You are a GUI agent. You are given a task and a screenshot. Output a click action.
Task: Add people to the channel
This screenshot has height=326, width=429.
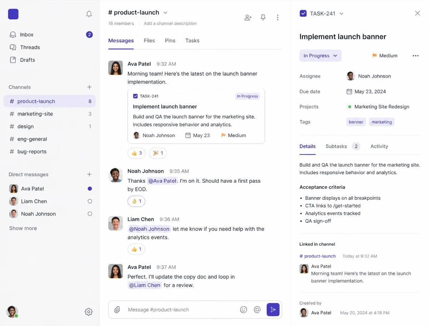pos(248,18)
